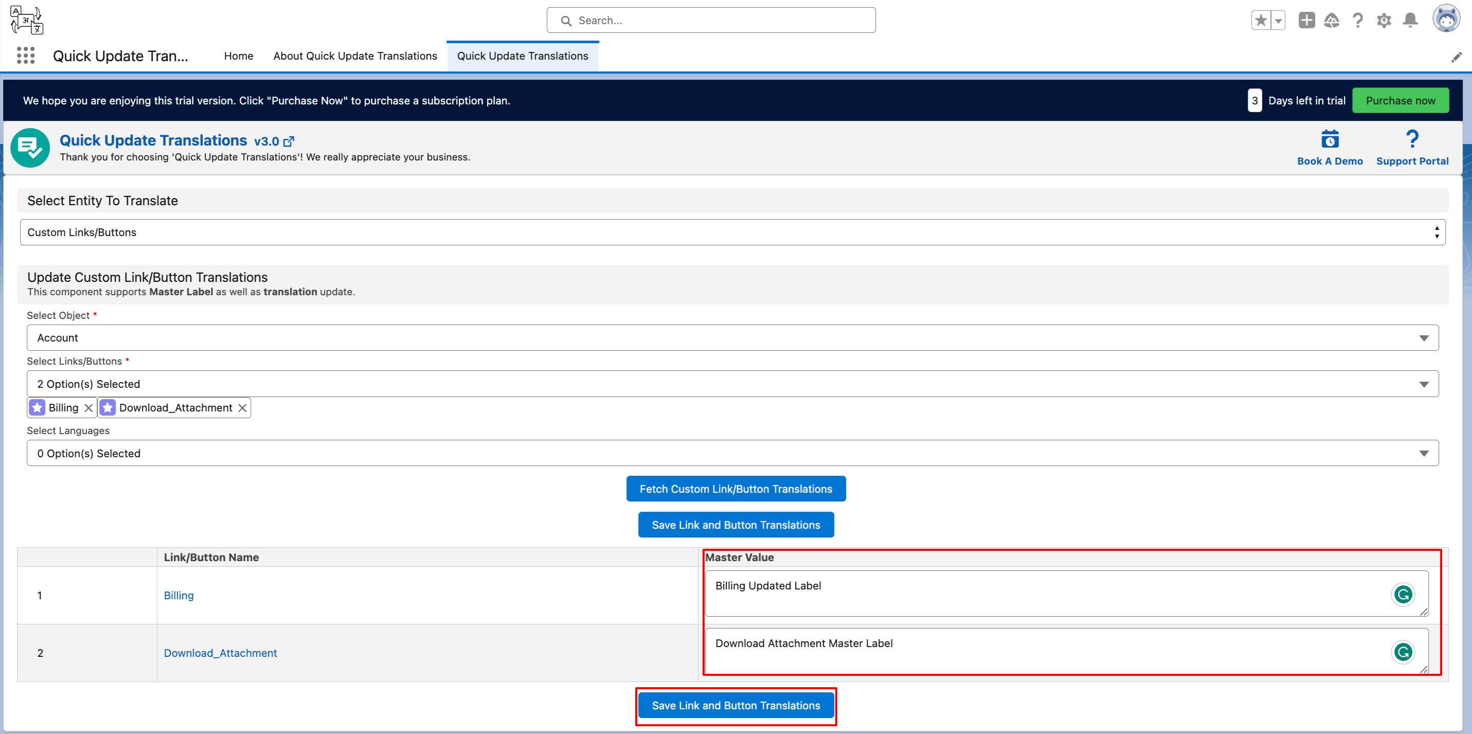The height and width of the screenshot is (734, 1472).
Task: Open the version external link icon
Action: pos(289,141)
